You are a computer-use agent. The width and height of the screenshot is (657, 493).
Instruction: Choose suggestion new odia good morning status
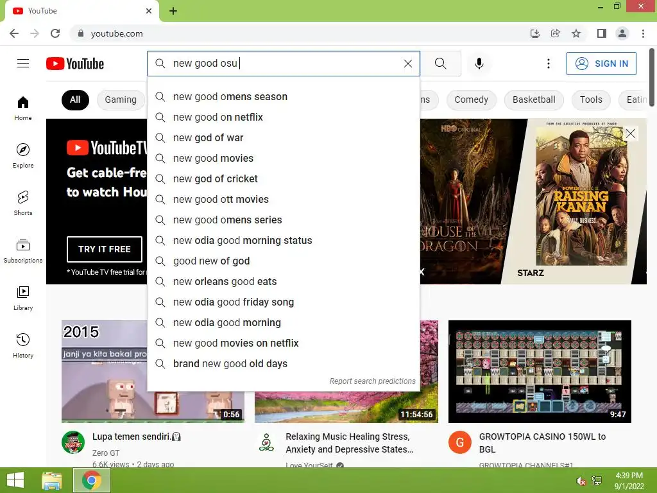tap(283, 240)
